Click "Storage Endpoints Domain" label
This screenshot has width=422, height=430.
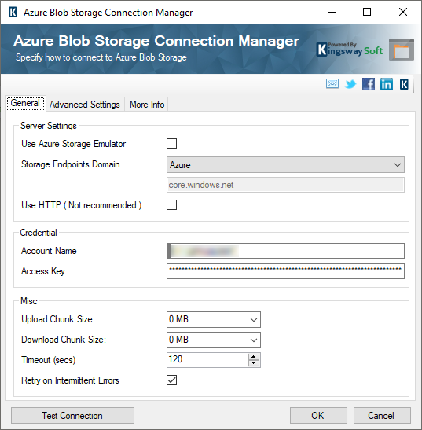pos(71,164)
